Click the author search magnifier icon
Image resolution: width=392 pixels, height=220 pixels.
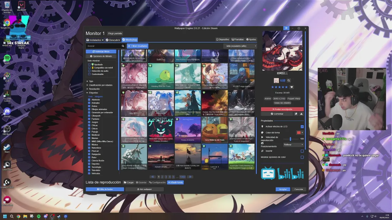click(x=289, y=81)
